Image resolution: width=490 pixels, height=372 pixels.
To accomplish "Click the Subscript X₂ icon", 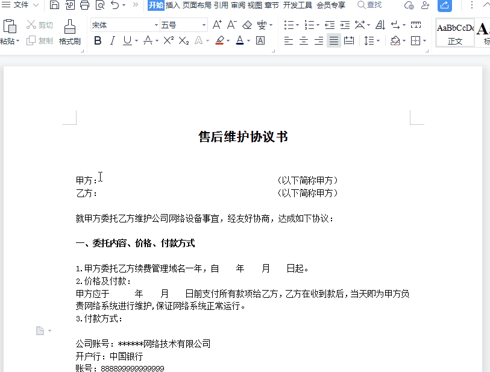I will (184, 40).
